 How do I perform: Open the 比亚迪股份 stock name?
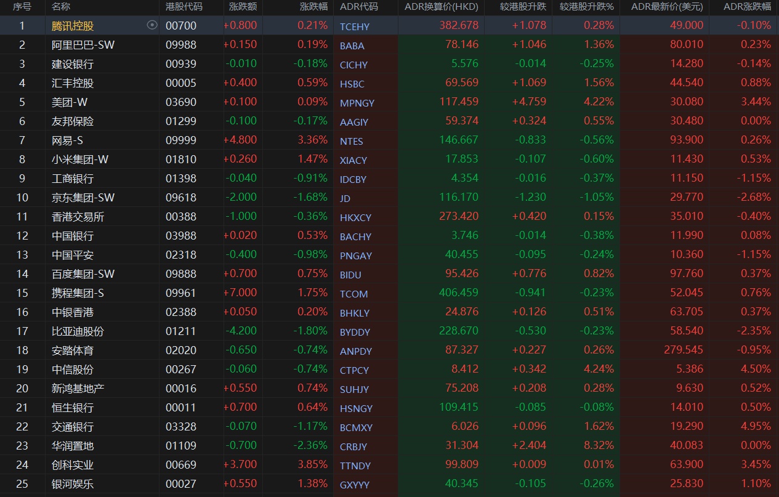[x=78, y=331]
